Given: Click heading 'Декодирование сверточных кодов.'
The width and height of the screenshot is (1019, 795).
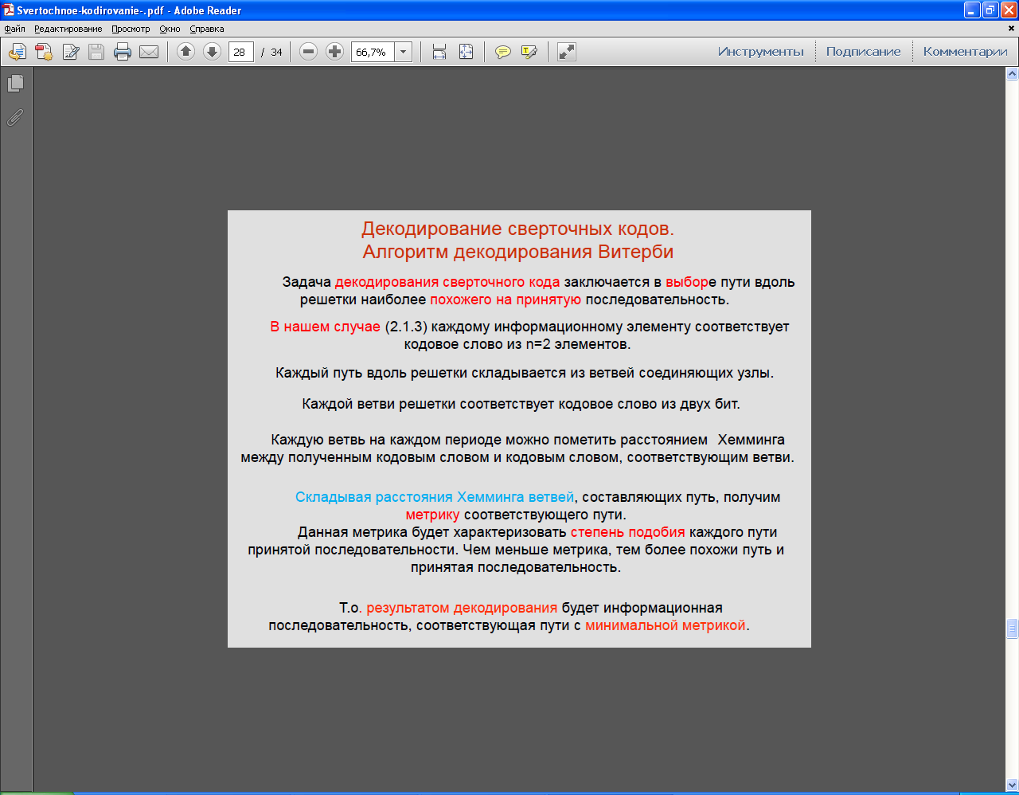Looking at the screenshot, I should tap(517, 229).
